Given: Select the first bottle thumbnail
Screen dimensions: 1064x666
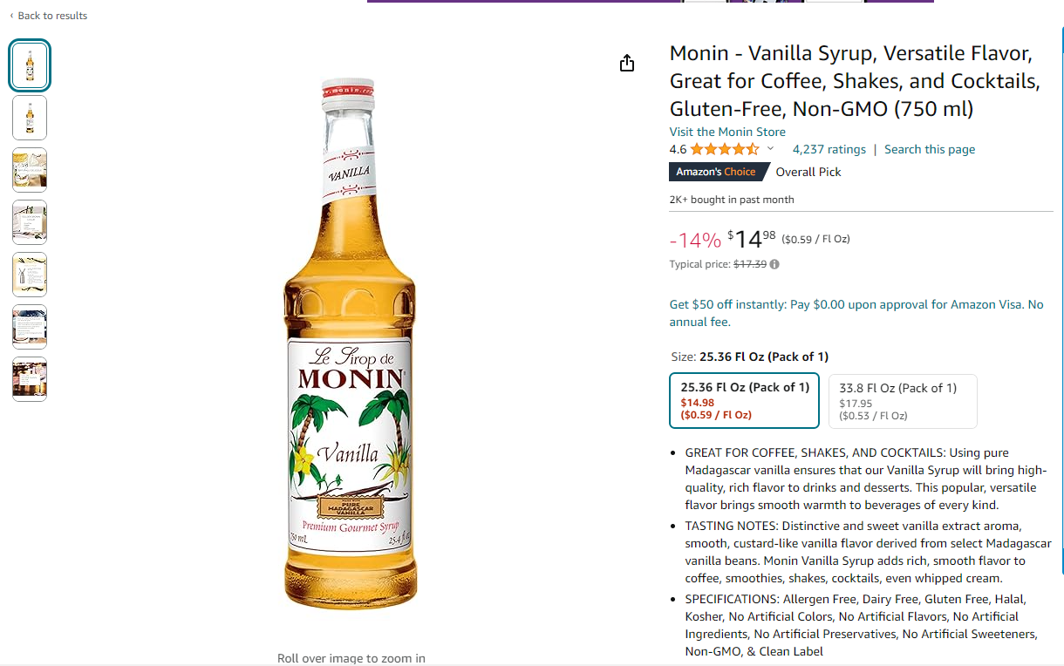Looking at the screenshot, I should 30,65.
